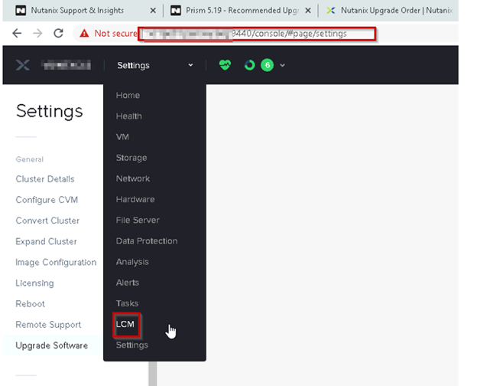Open Cluster Details in settings sidebar
Viewport: 477px width, 386px height.
tap(45, 179)
